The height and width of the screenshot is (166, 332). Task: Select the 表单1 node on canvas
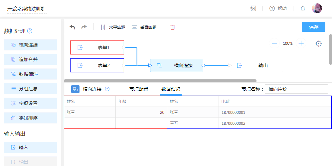click(97, 47)
